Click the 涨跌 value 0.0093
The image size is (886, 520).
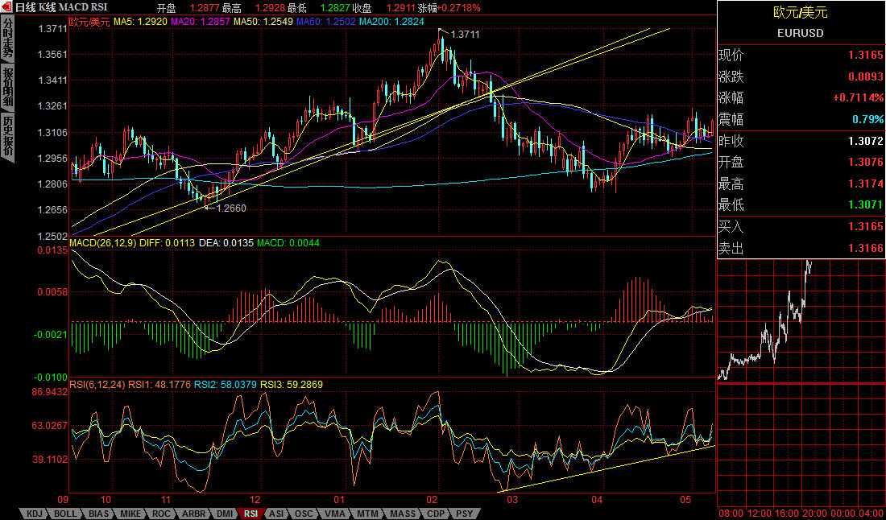click(866, 76)
